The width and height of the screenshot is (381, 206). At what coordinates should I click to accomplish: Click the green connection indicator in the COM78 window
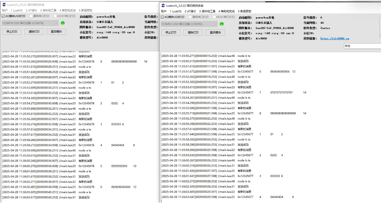[x=63, y=23]
